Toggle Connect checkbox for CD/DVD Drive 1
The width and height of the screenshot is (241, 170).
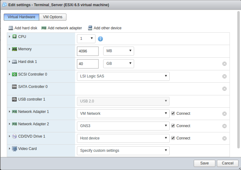173,138
